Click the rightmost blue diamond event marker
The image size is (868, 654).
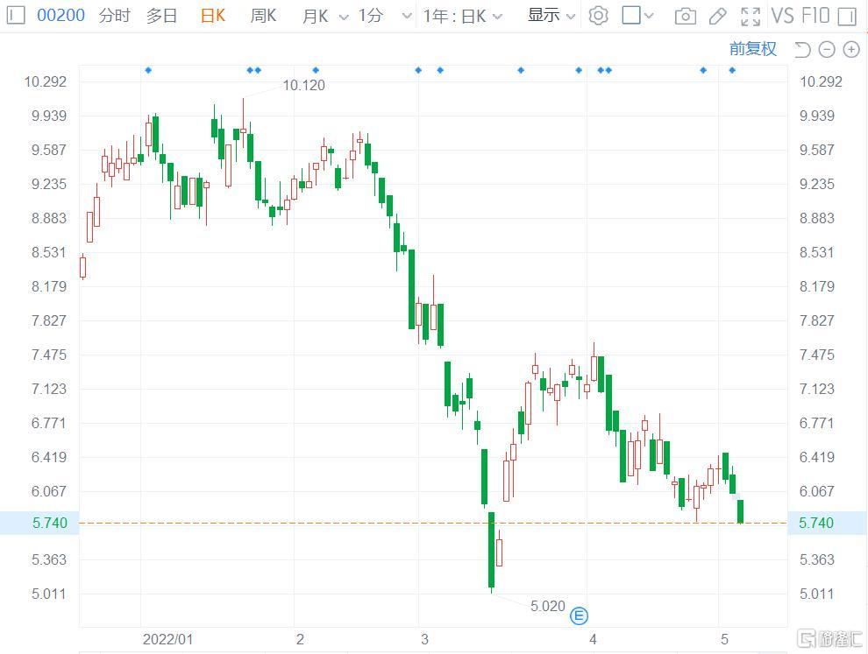coord(732,70)
